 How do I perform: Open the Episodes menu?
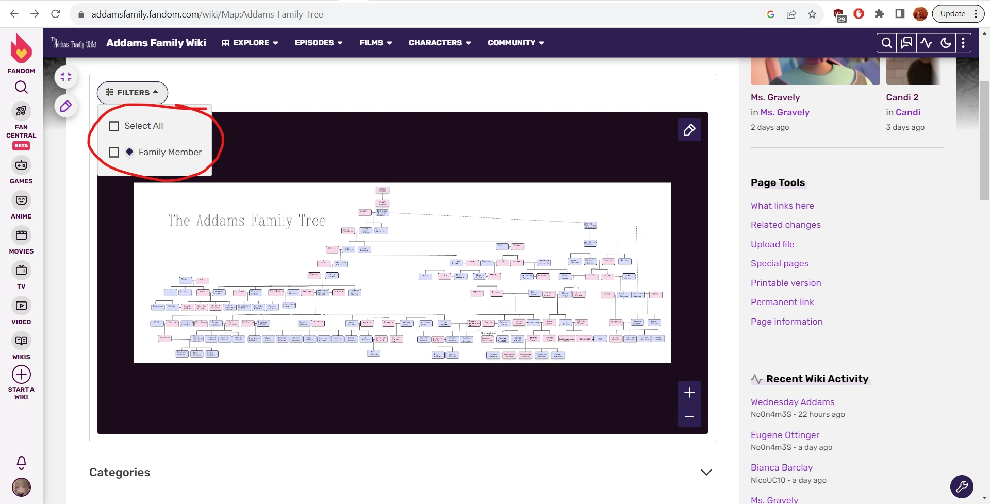pos(319,43)
